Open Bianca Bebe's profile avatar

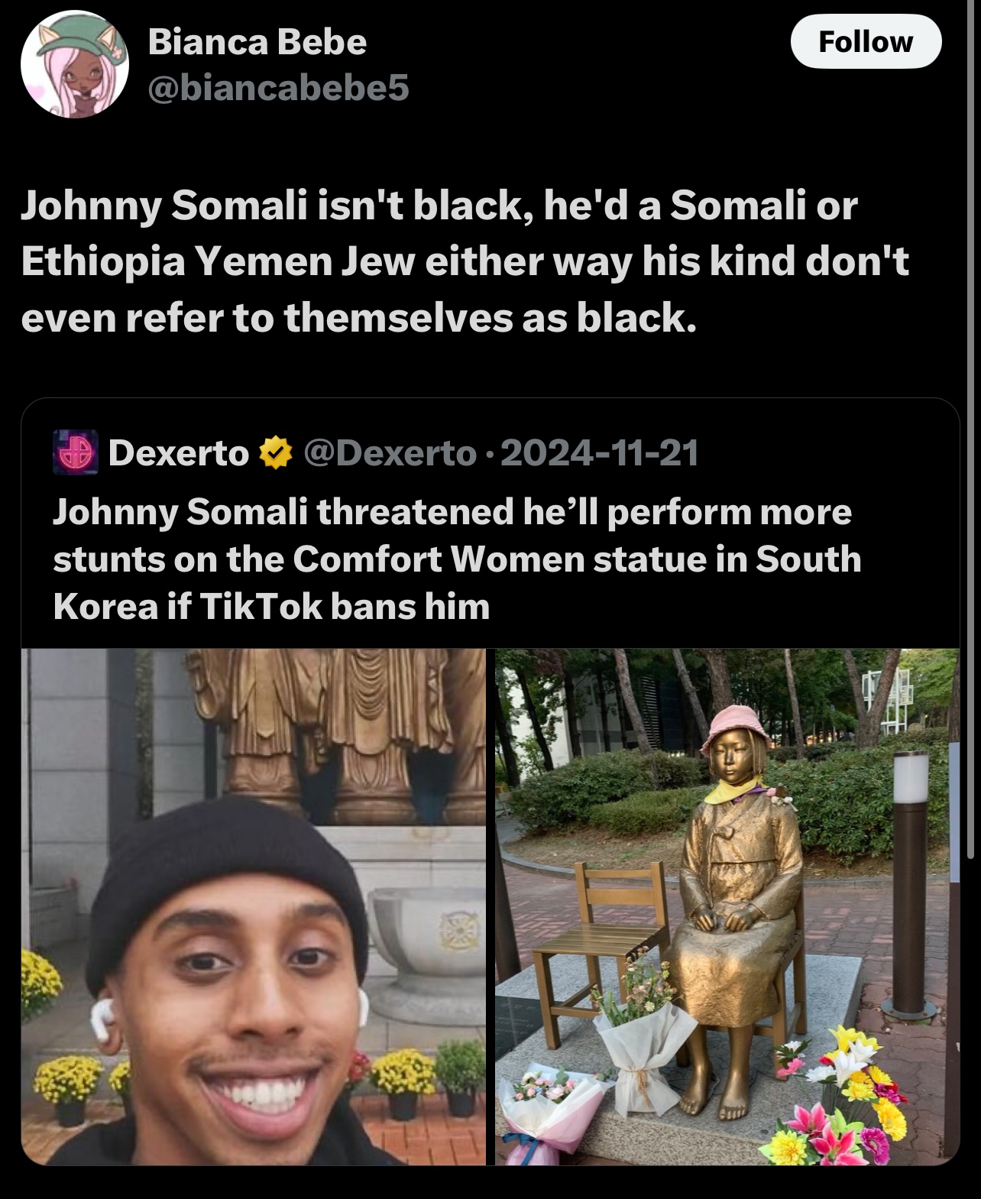point(74,64)
